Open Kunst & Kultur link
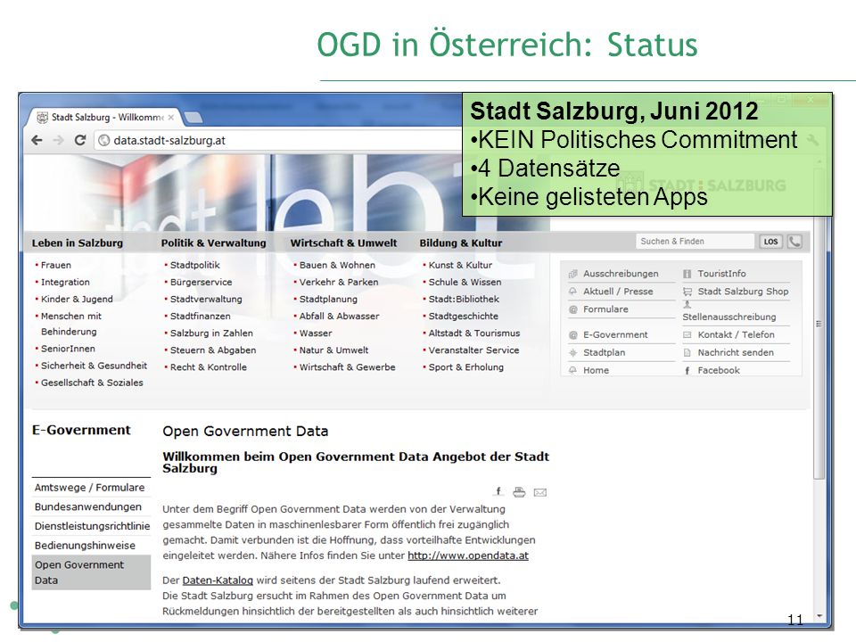Viewport: 856px width, 642px height. pyautogui.click(x=460, y=266)
